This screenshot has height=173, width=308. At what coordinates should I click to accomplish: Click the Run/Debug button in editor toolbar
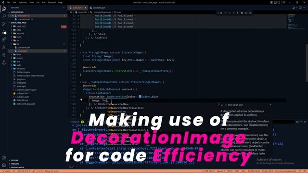[x=294, y=8]
